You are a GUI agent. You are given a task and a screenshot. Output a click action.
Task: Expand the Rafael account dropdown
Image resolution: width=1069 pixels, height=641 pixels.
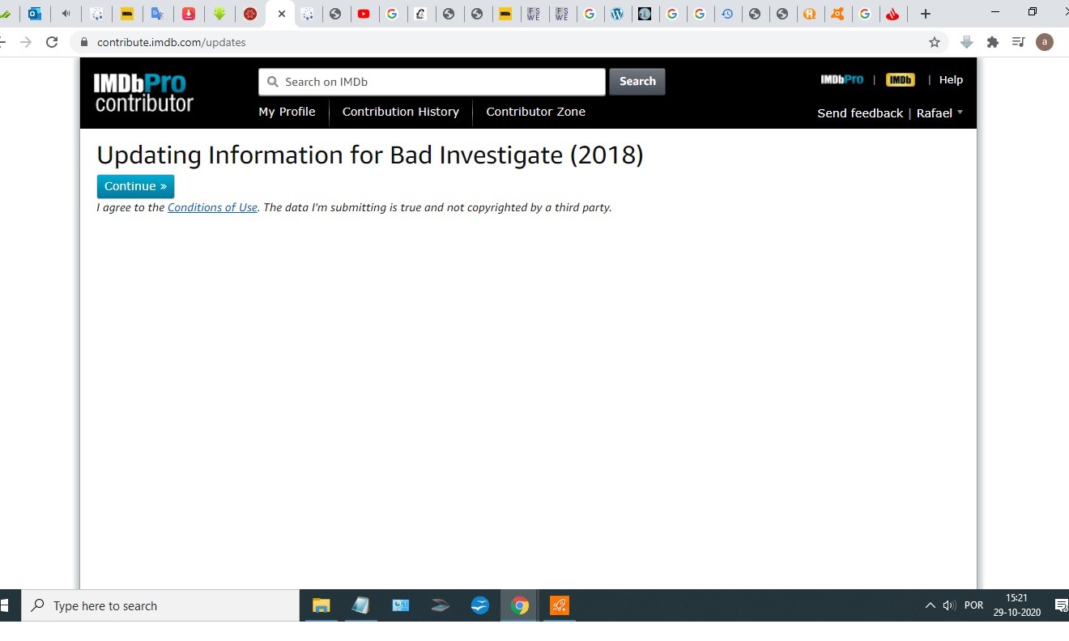[939, 113]
